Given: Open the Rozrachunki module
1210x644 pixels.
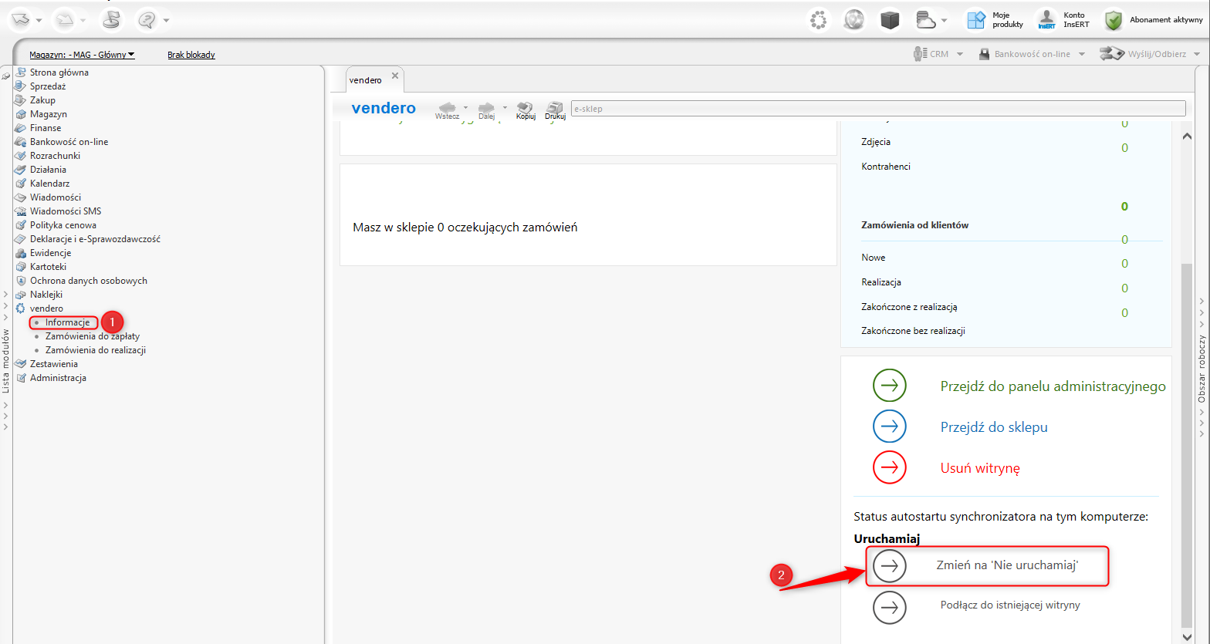Looking at the screenshot, I should (55, 156).
